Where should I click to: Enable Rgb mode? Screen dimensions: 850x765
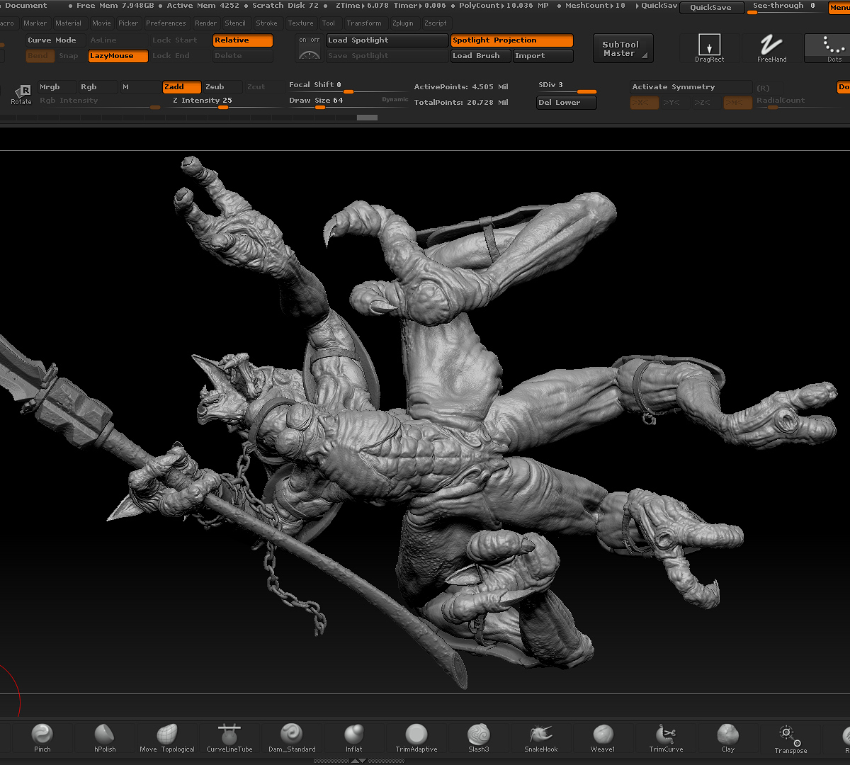pyautogui.click(x=98, y=87)
